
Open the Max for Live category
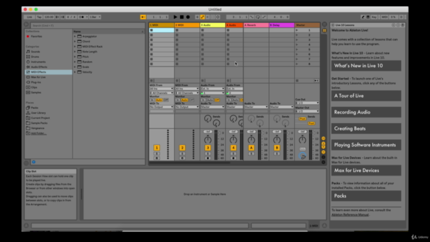point(38,77)
